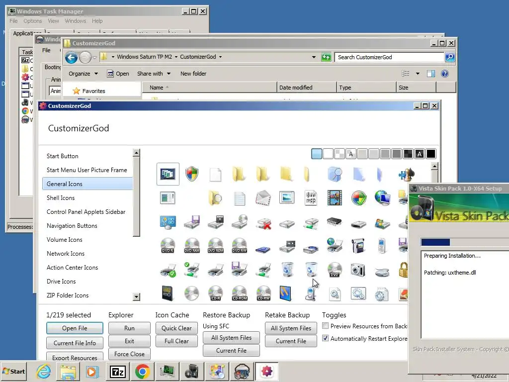Pick the mobile phone icon
The height and width of the screenshot is (382, 509).
382,246
